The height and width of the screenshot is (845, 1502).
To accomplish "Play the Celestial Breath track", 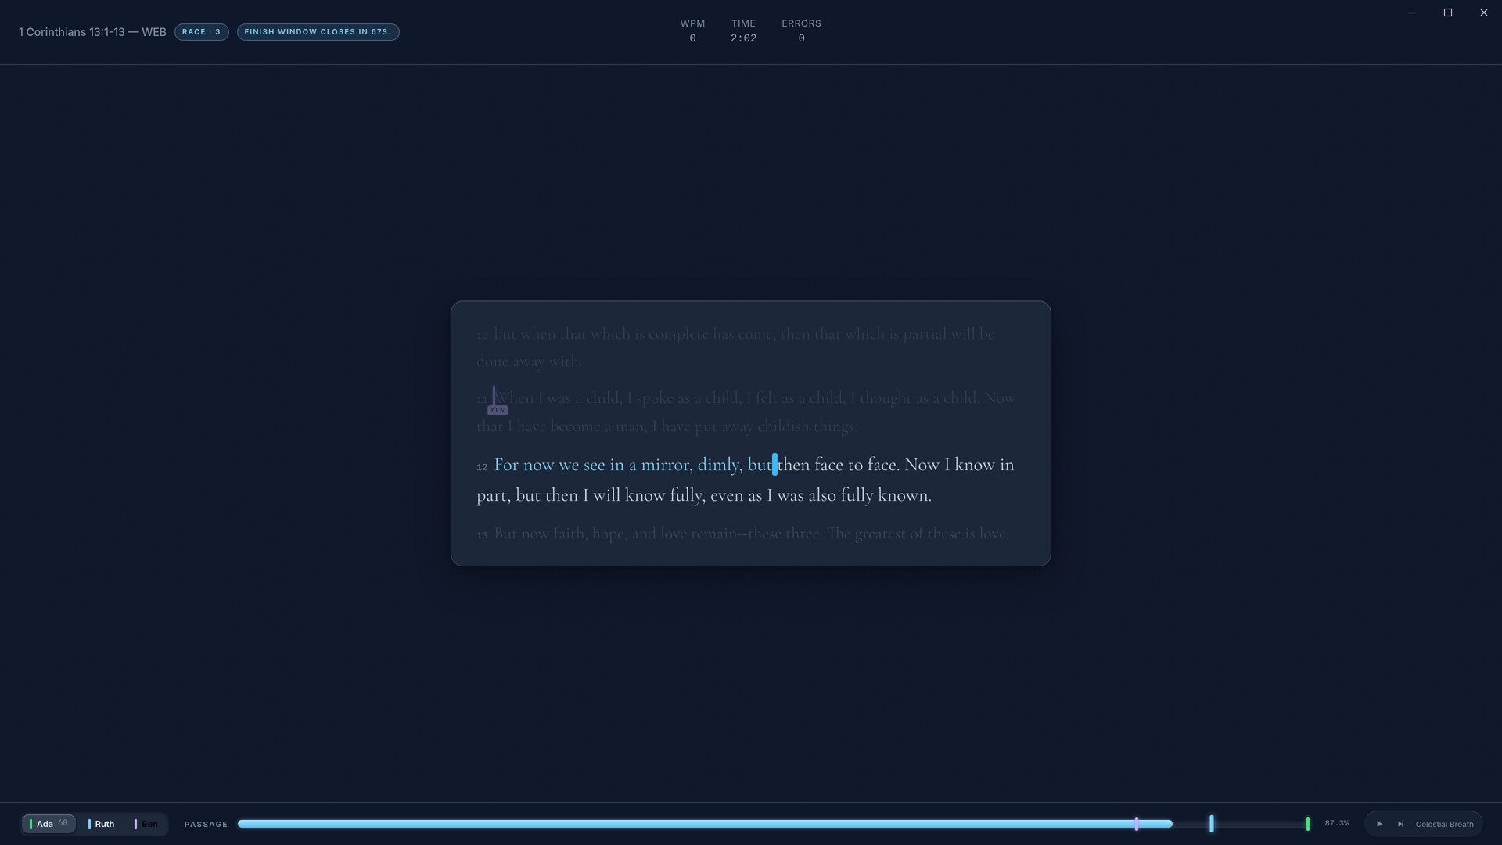I will (1379, 824).
